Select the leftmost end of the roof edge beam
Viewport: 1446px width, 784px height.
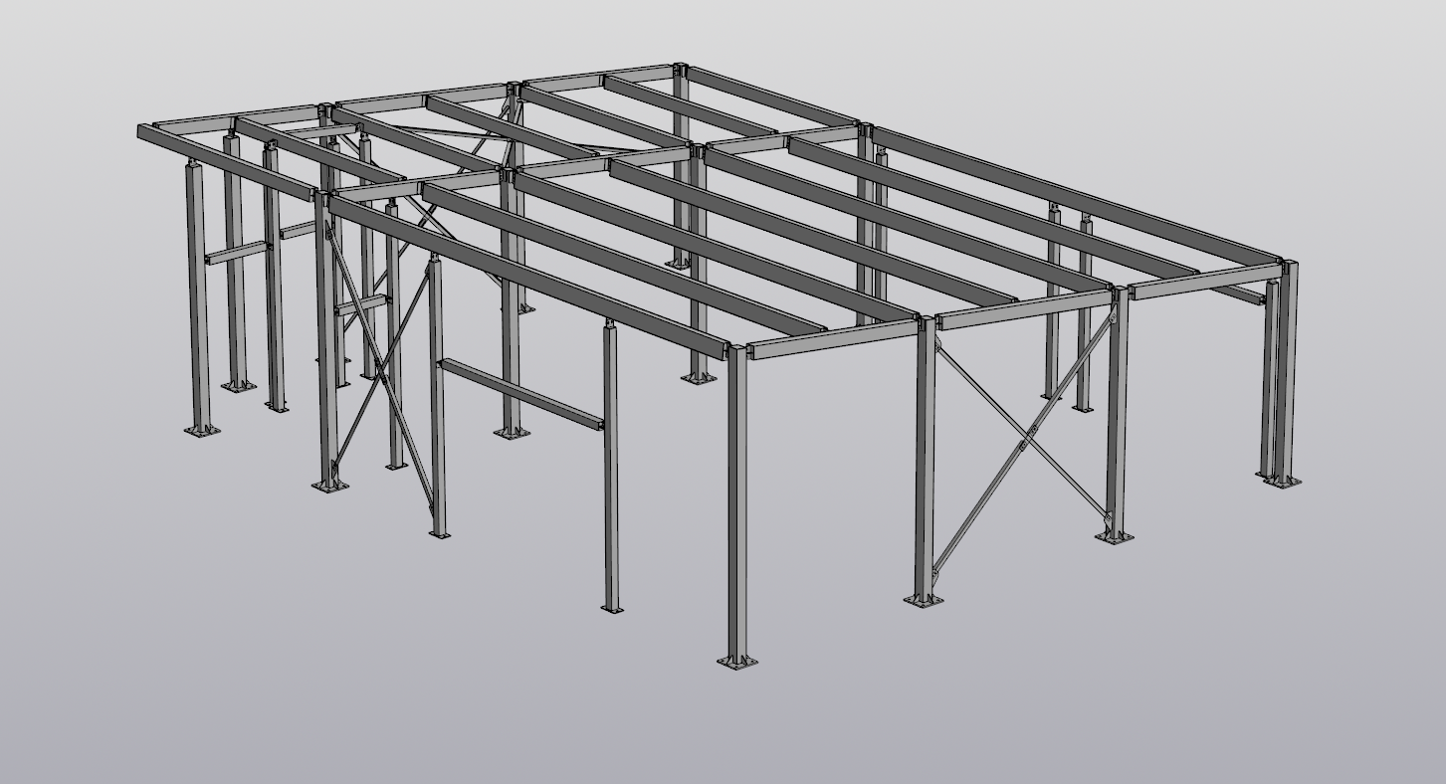(145, 132)
